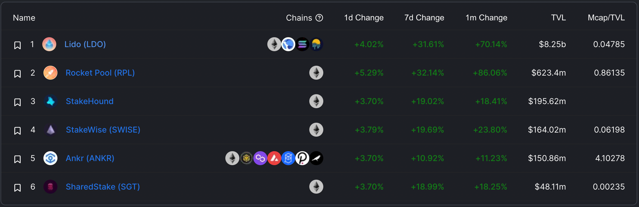Click the Name column header
Screen dimensions: 639x207
24,18
